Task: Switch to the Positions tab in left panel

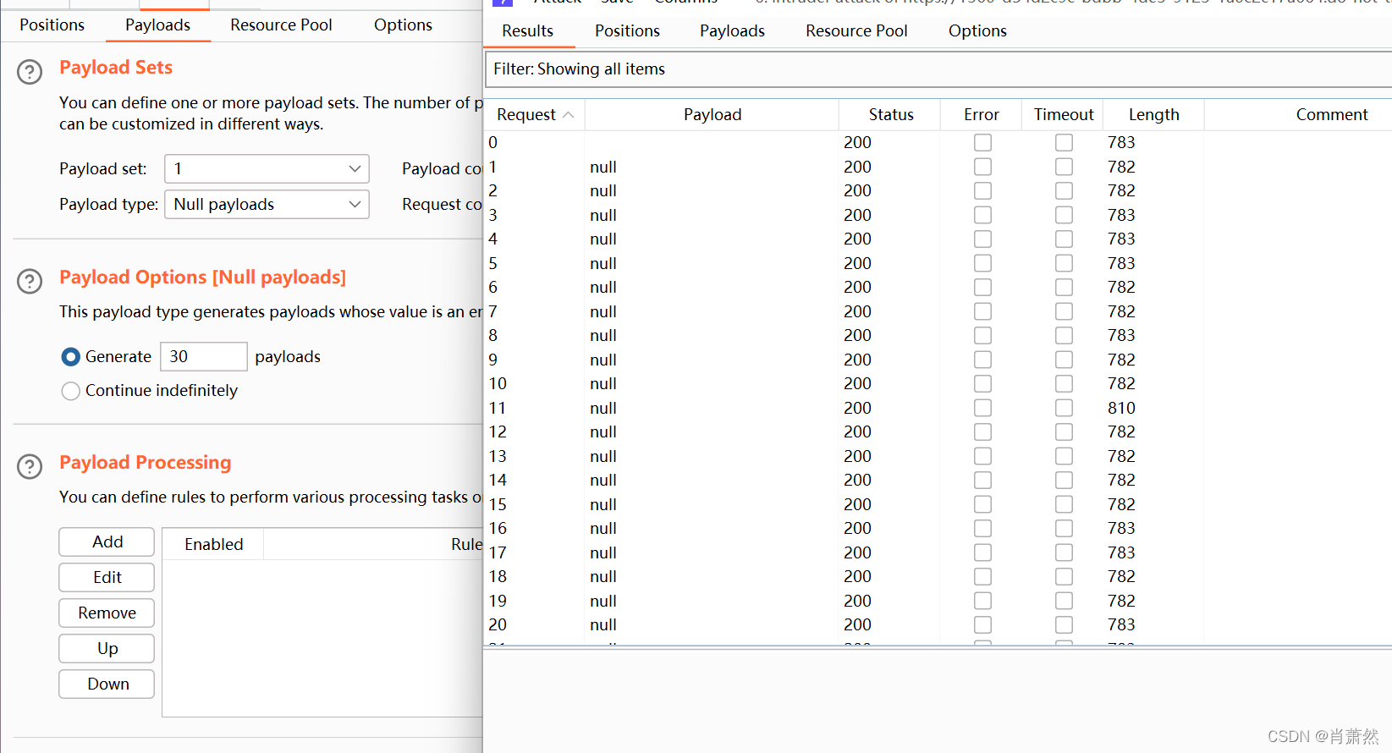Action: point(52,25)
